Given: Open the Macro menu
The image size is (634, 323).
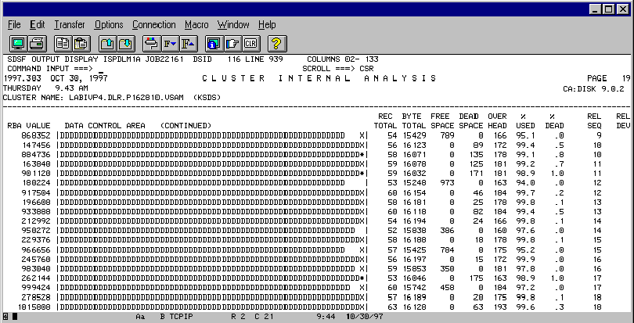Looking at the screenshot, I should point(196,25).
